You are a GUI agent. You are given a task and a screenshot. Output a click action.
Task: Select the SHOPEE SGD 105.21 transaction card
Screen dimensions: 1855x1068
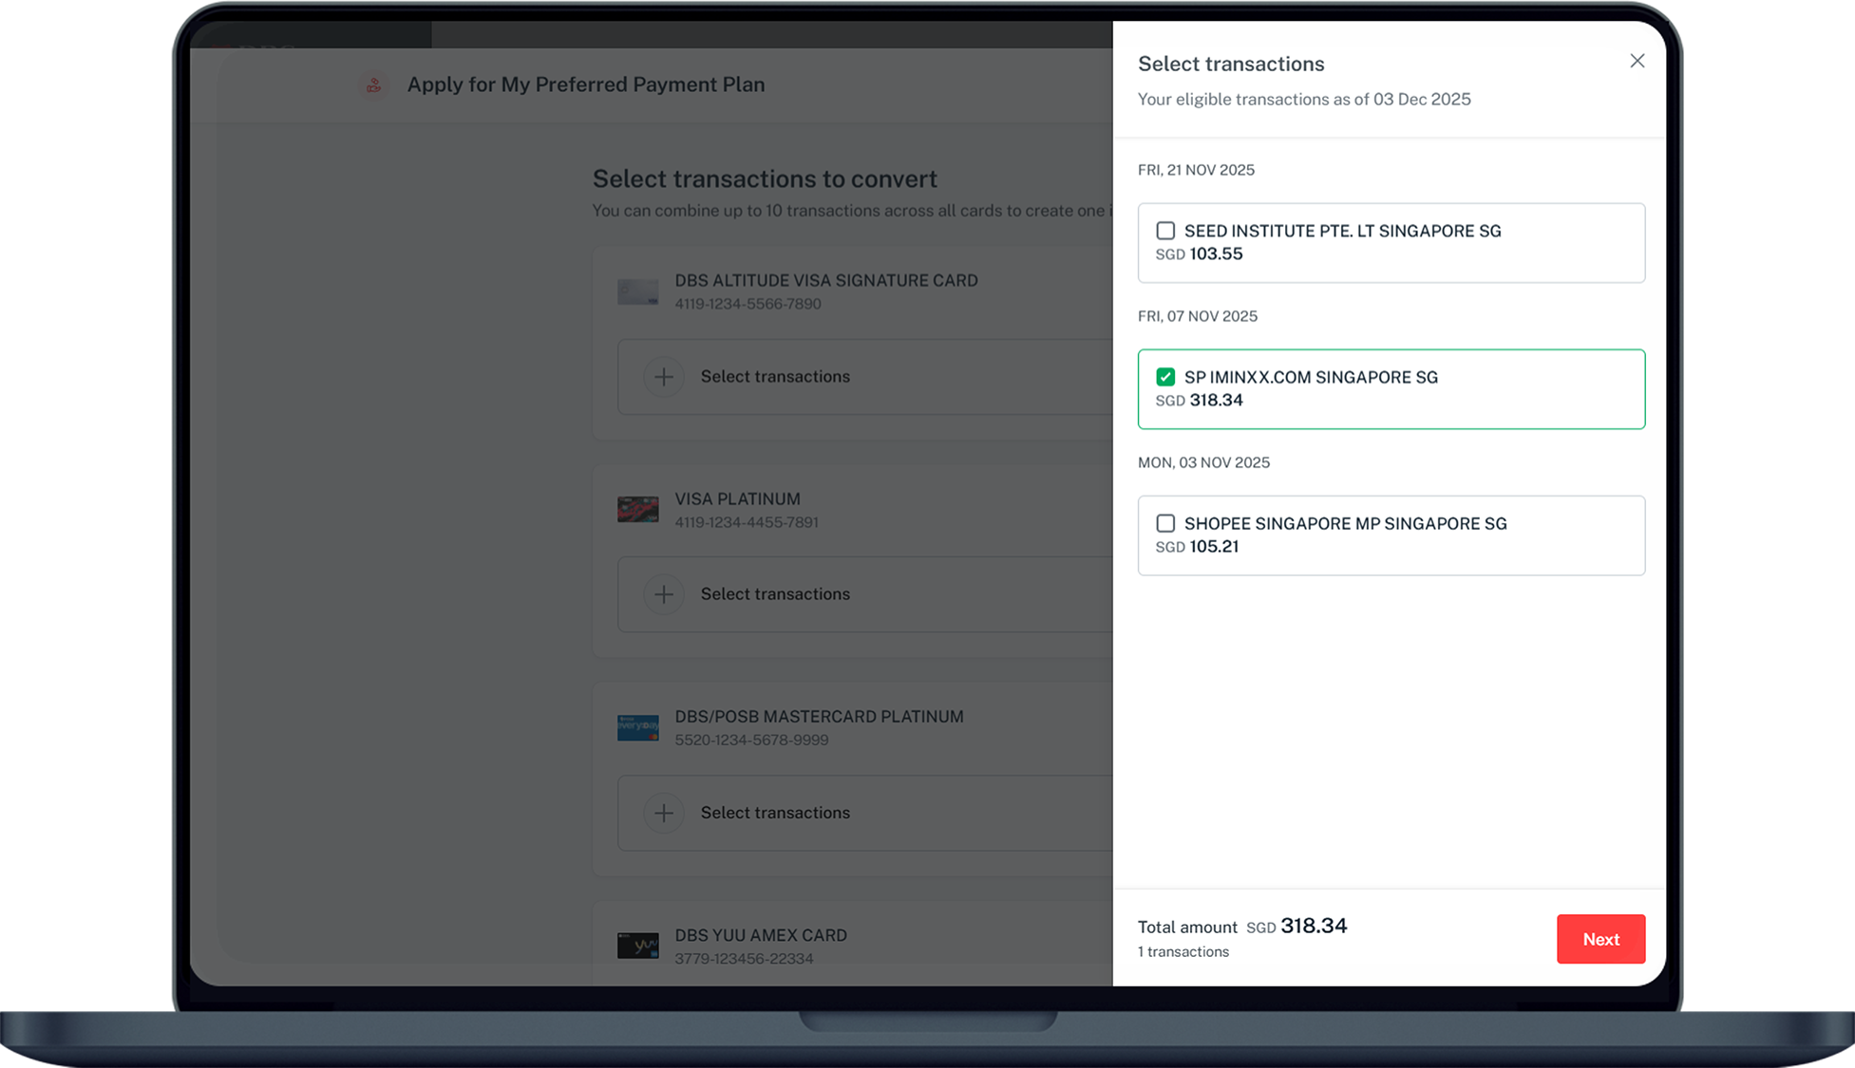pos(1391,534)
